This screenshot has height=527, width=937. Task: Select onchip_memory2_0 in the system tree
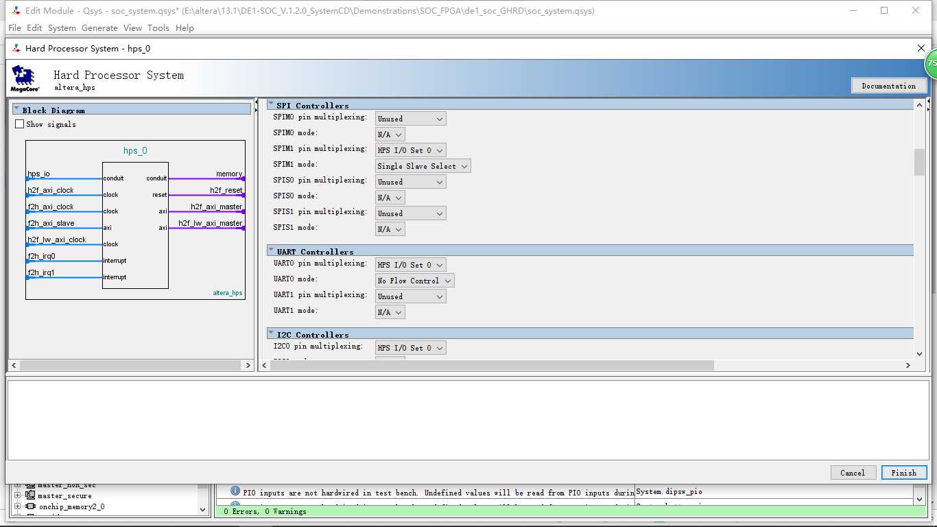click(x=72, y=506)
